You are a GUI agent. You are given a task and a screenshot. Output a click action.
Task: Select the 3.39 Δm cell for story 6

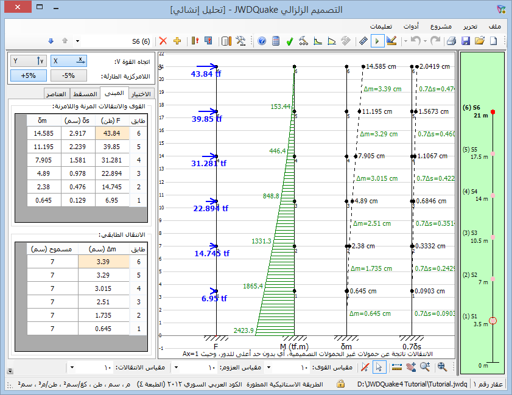coord(103,262)
